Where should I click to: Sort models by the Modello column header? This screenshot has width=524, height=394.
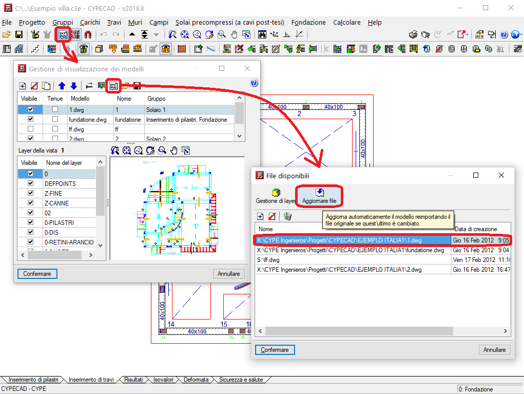[90, 98]
